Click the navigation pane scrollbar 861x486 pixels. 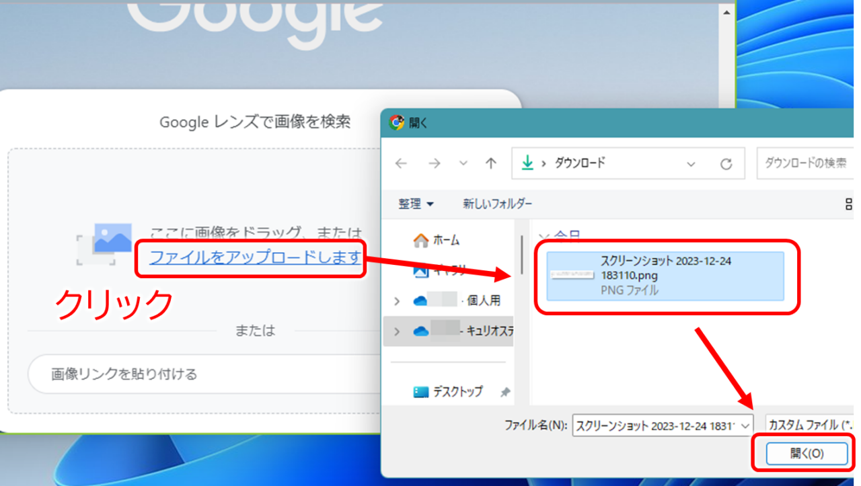pos(522,254)
